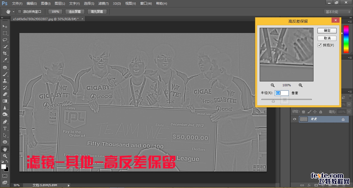Select the Crop tool
Screen dimensions: 353x188
pyautogui.click(x=5, y=53)
